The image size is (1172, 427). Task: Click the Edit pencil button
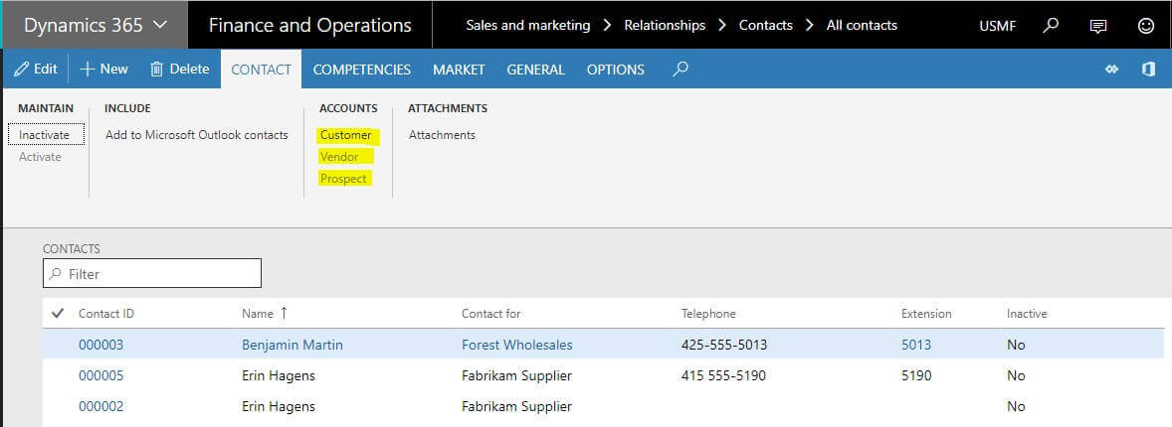tap(36, 69)
